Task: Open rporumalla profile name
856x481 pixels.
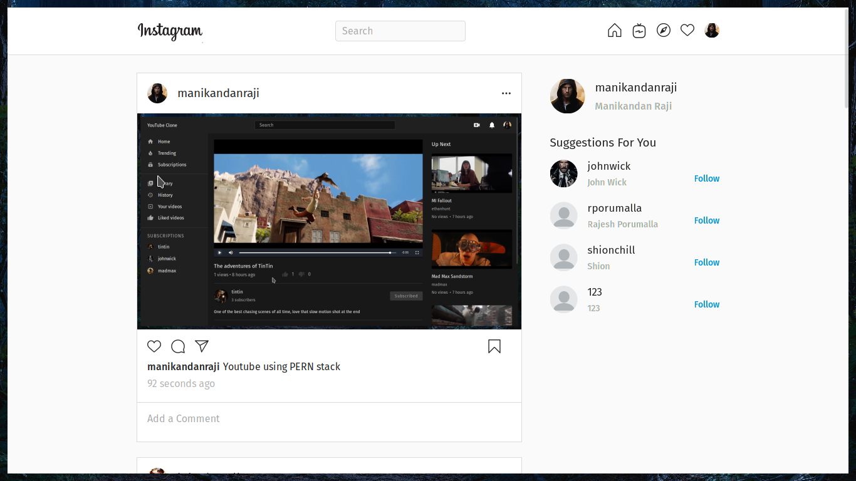Action: click(615, 208)
